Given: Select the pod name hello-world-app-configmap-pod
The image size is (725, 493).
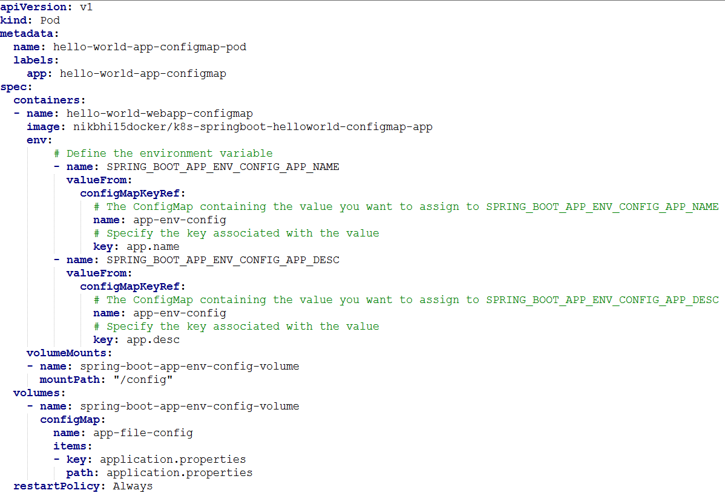Looking at the screenshot, I should 149,47.
